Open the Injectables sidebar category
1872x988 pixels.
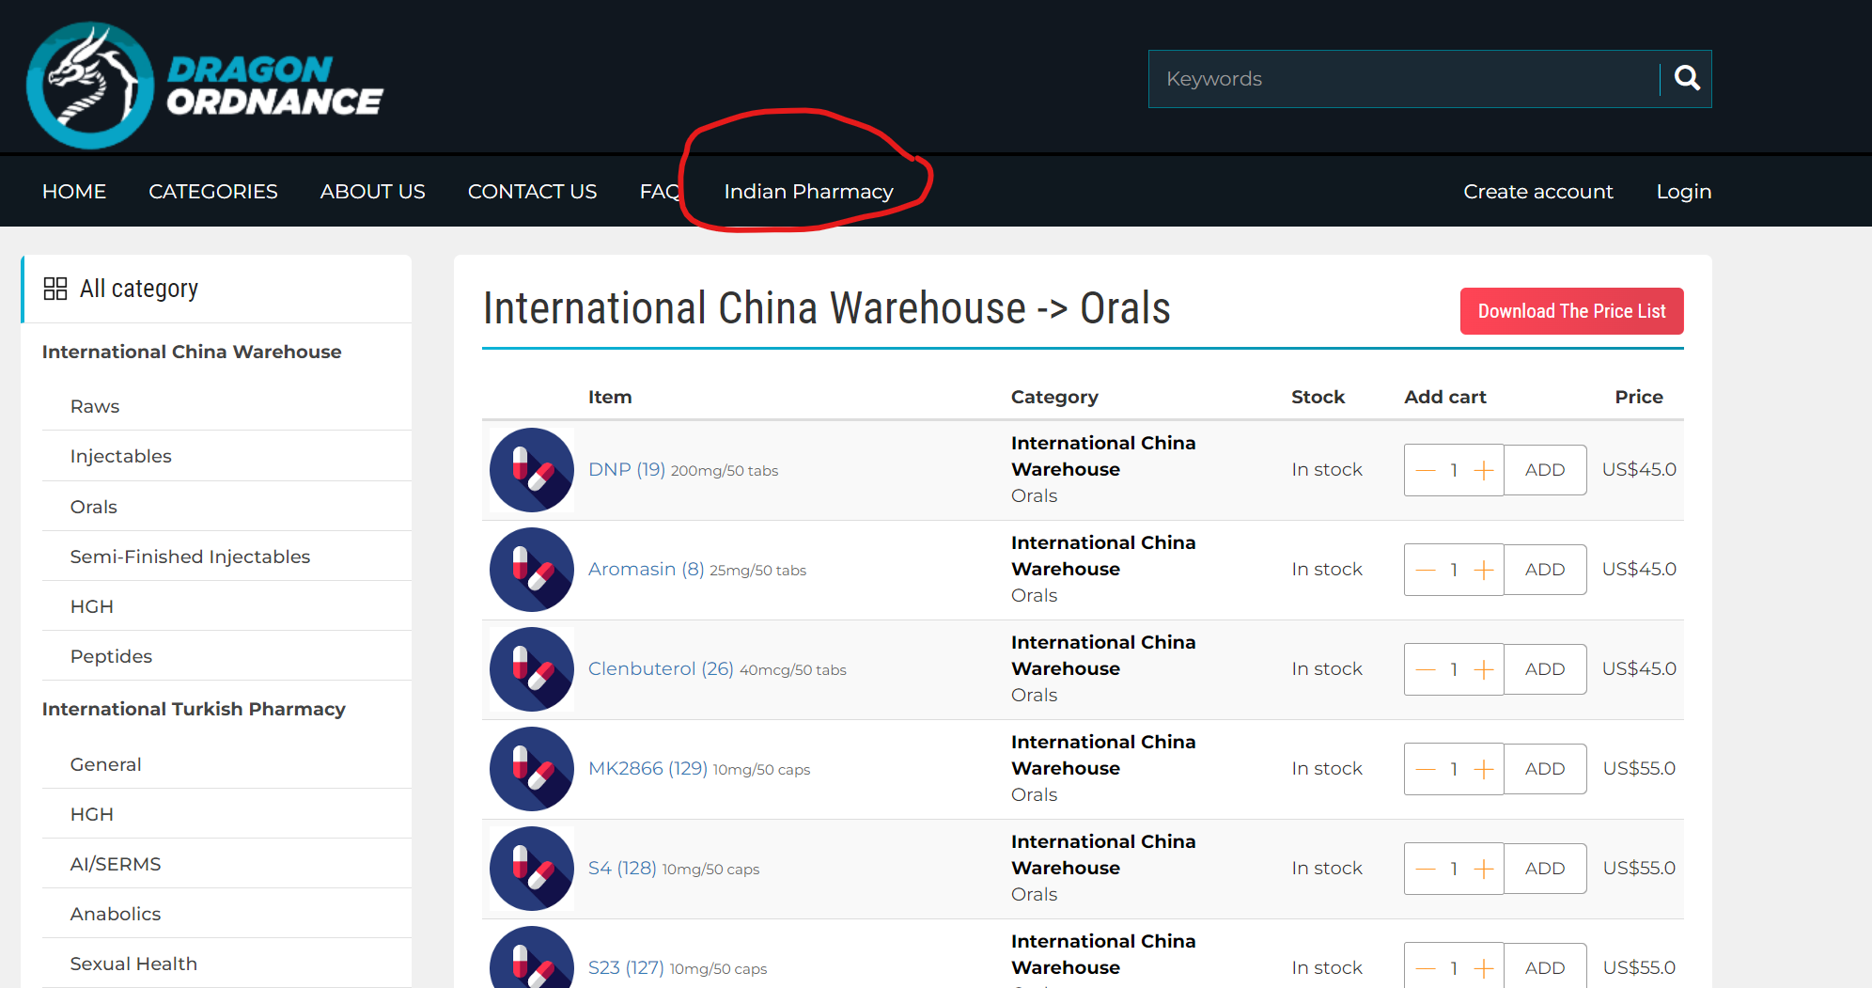pos(121,456)
